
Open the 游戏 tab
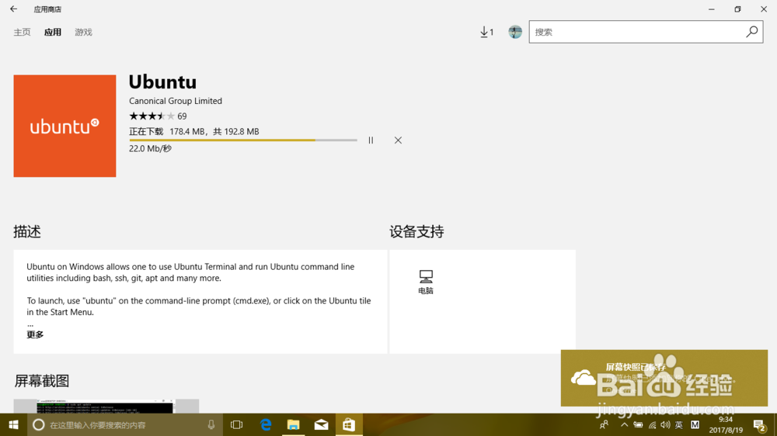tap(83, 32)
